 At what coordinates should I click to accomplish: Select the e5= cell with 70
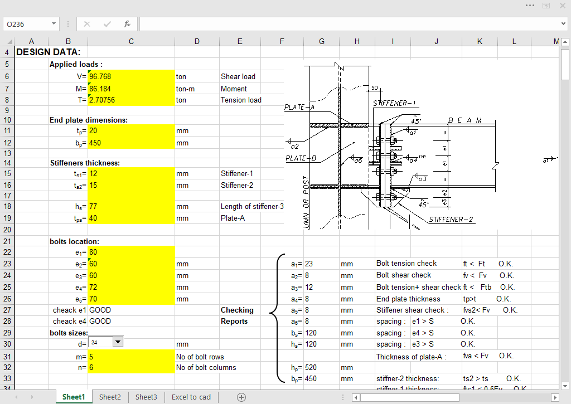coord(131,299)
